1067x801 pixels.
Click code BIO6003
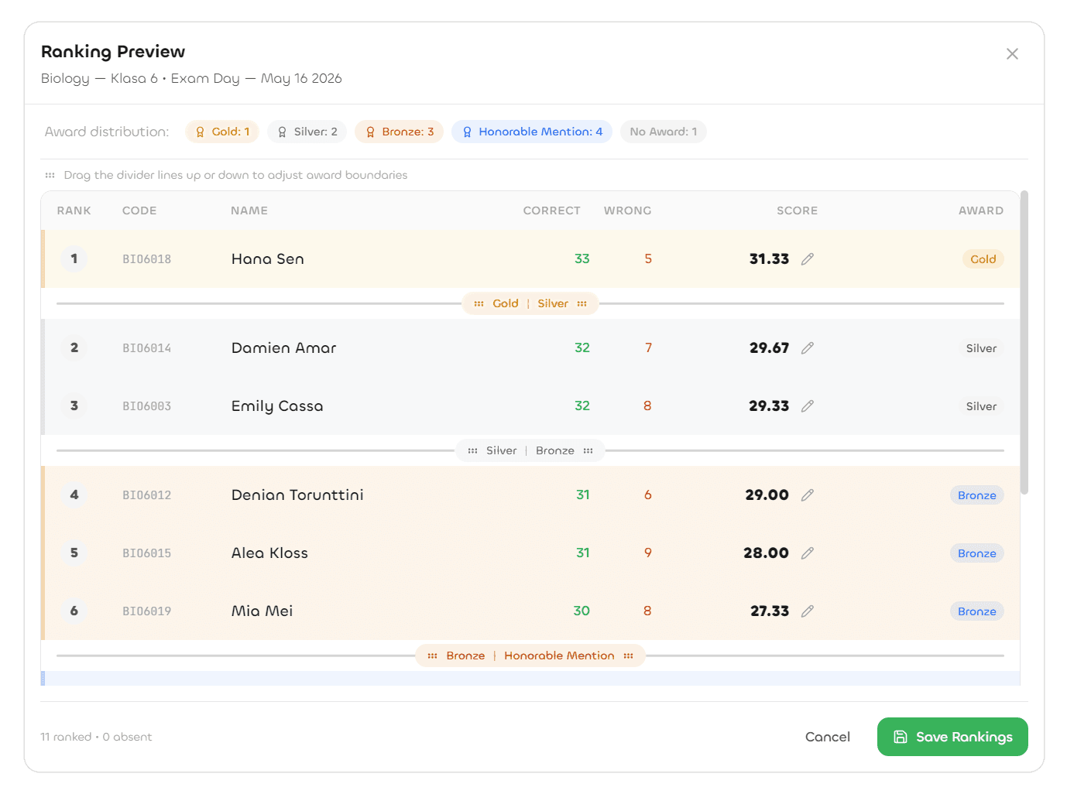(147, 406)
